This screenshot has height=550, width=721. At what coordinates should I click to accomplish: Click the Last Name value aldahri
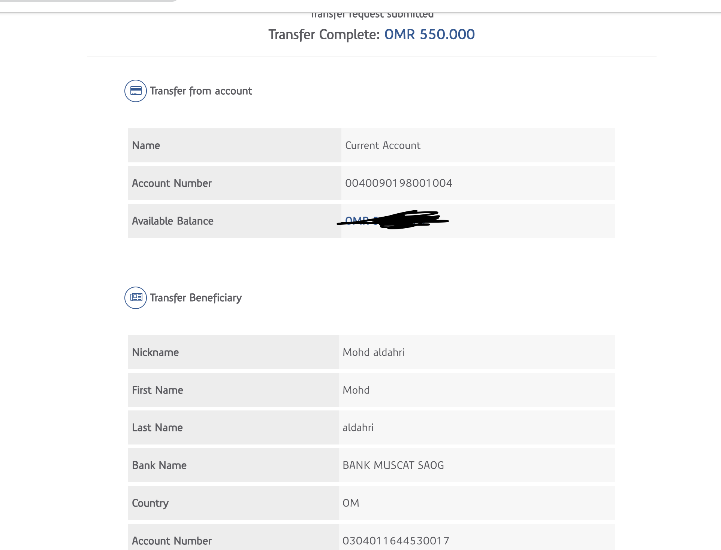coord(358,428)
